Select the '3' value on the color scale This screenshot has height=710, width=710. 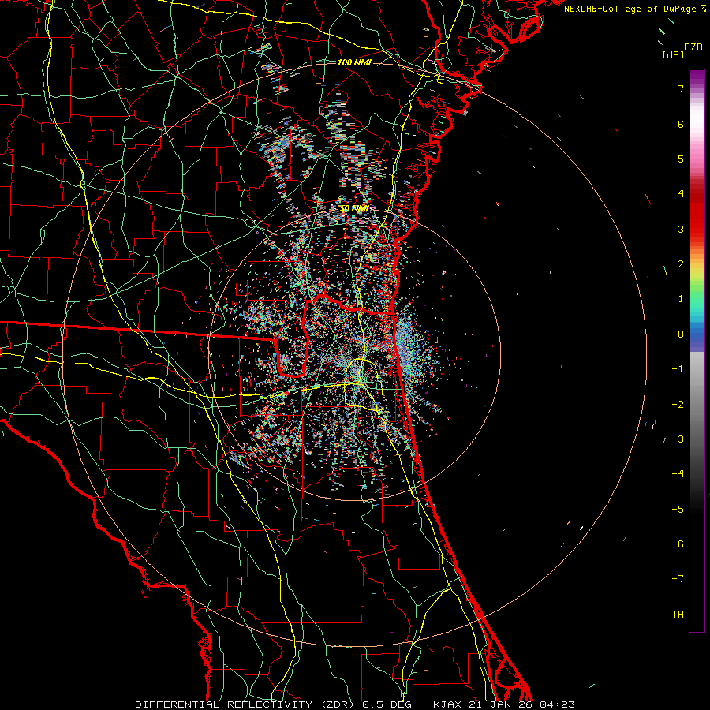pos(681,229)
